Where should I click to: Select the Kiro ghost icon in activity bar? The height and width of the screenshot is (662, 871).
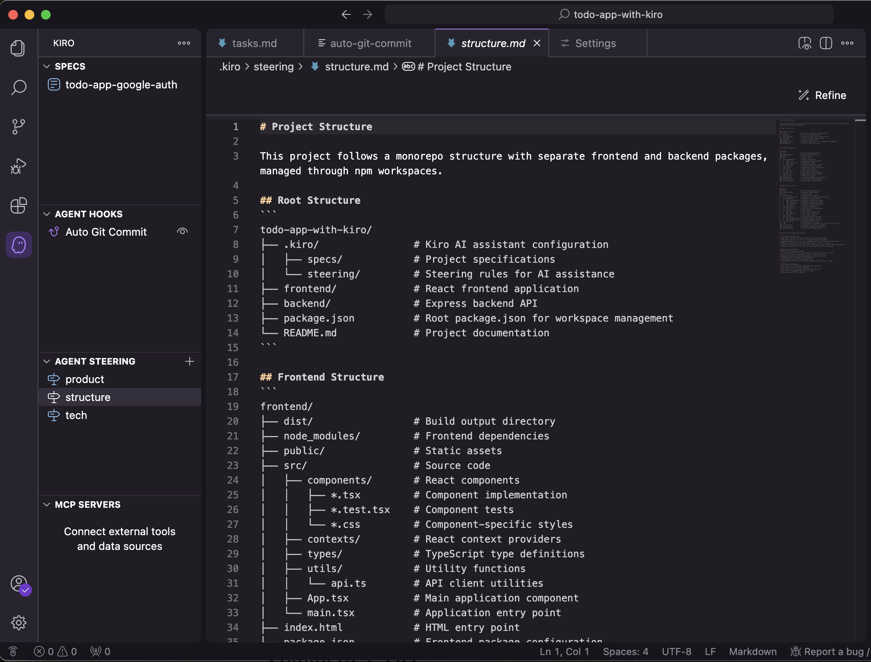pos(18,245)
